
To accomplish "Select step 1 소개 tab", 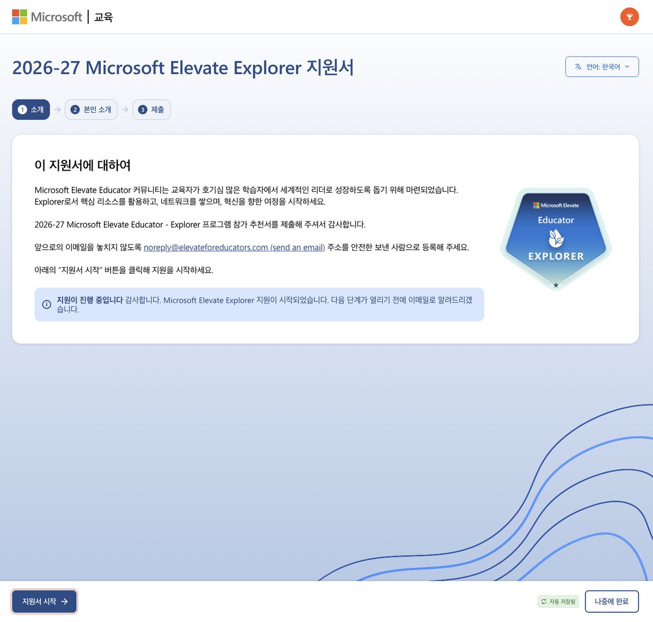I will coord(31,109).
